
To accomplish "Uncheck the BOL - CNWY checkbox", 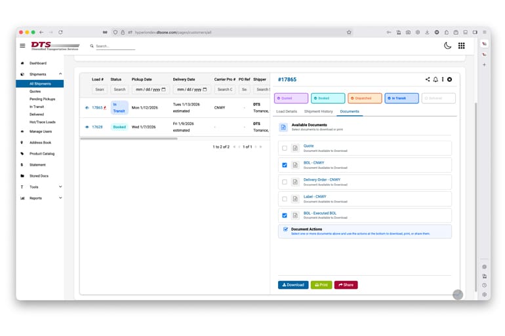I will (285, 165).
